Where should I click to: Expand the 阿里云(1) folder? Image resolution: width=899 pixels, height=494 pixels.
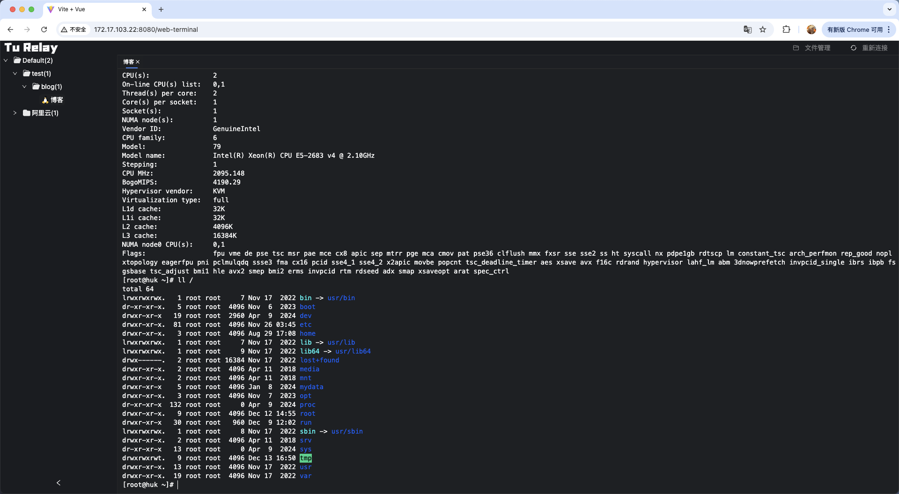tap(15, 113)
